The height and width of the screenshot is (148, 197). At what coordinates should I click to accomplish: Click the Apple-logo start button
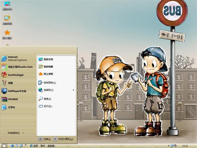[4, 146]
